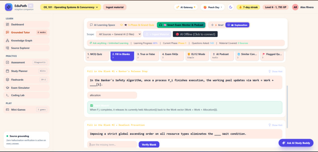Select the ELI12 Mode tab
318x152 pixels.
pos(197,56)
